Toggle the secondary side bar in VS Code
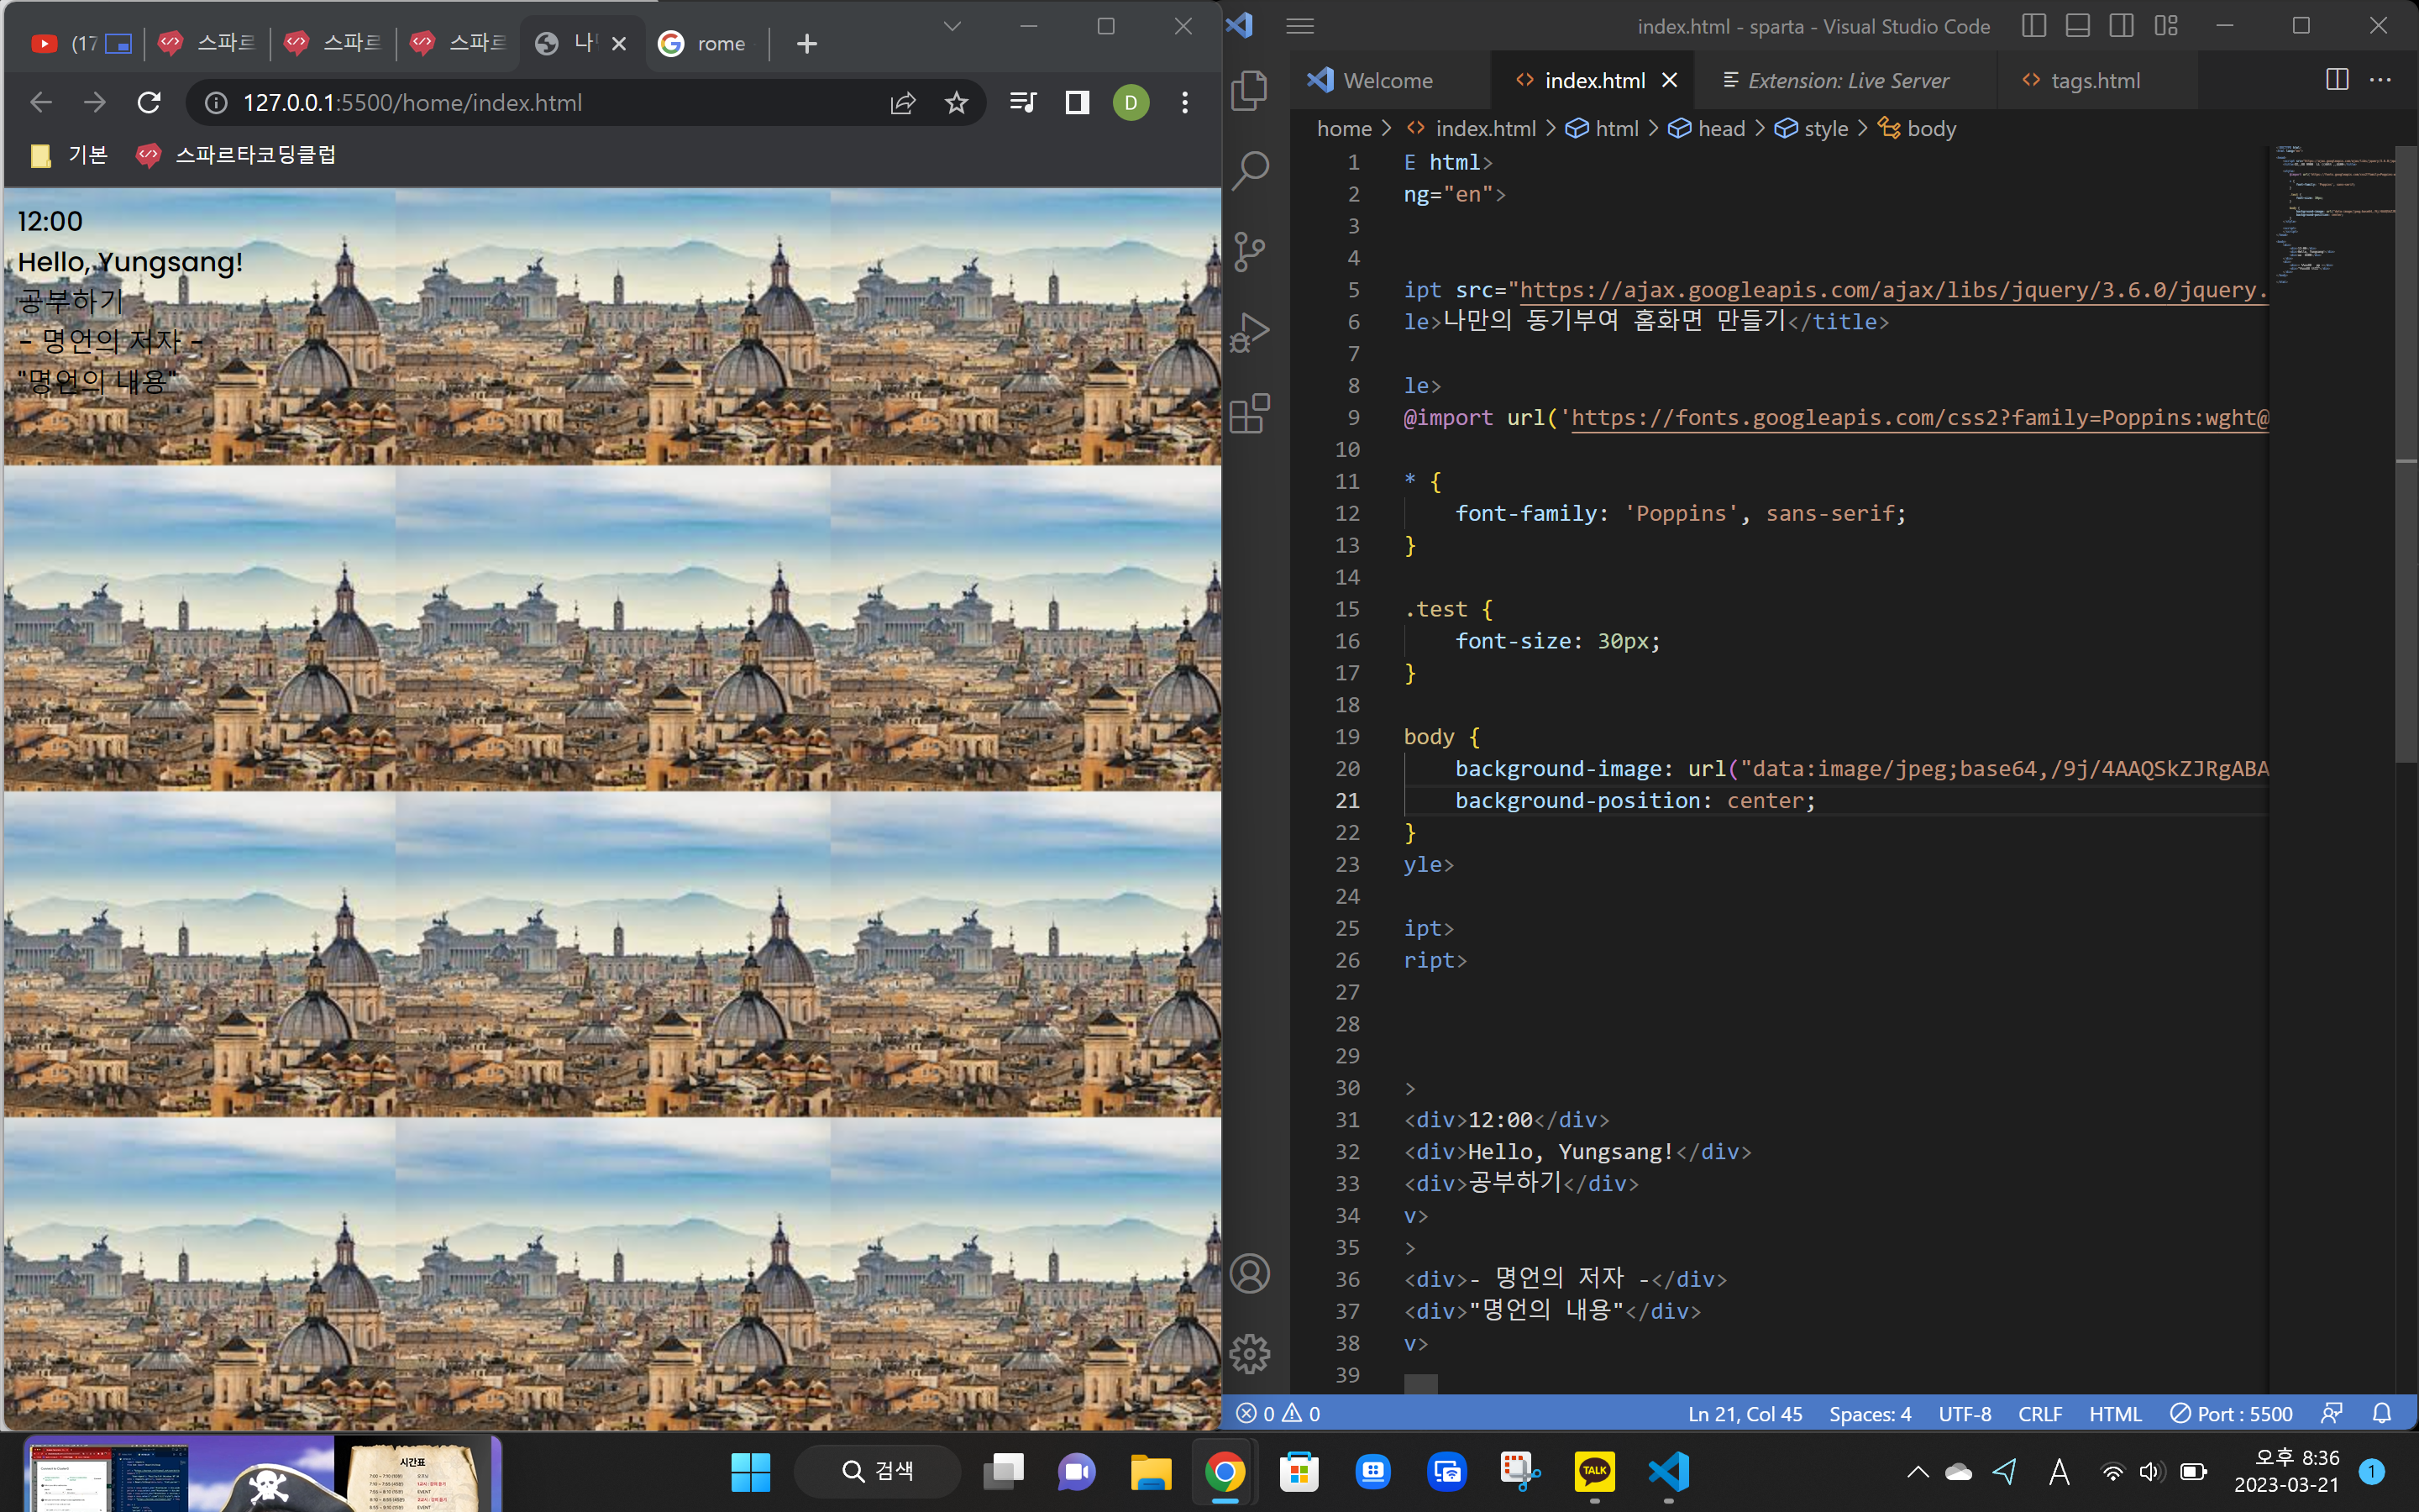Image resolution: width=2419 pixels, height=1512 pixels. point(2123,26)
